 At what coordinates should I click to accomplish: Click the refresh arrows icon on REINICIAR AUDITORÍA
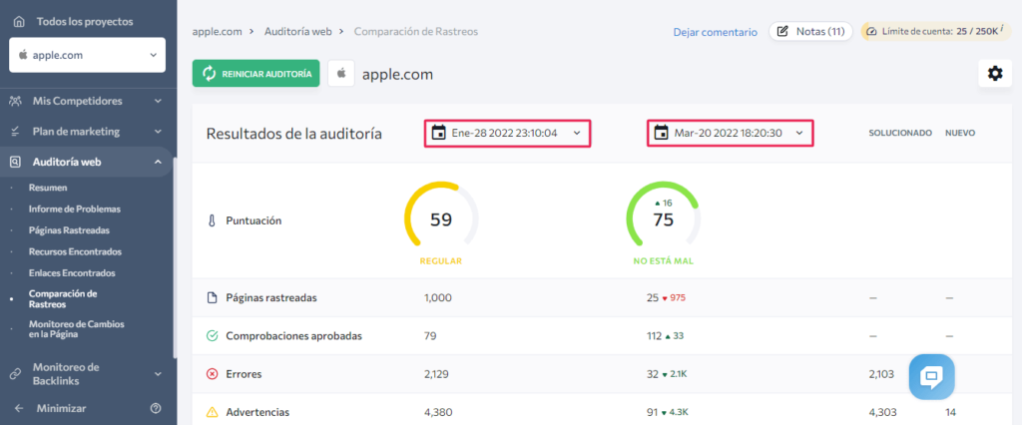(x=209, y=74)
